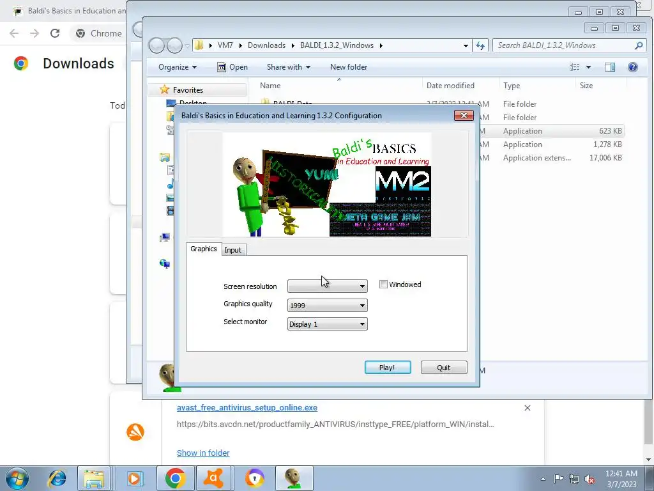Select the 623 KB Application row
Viewport: 654px width, 491px height.
pyautogui.click(x=551, y=131)
